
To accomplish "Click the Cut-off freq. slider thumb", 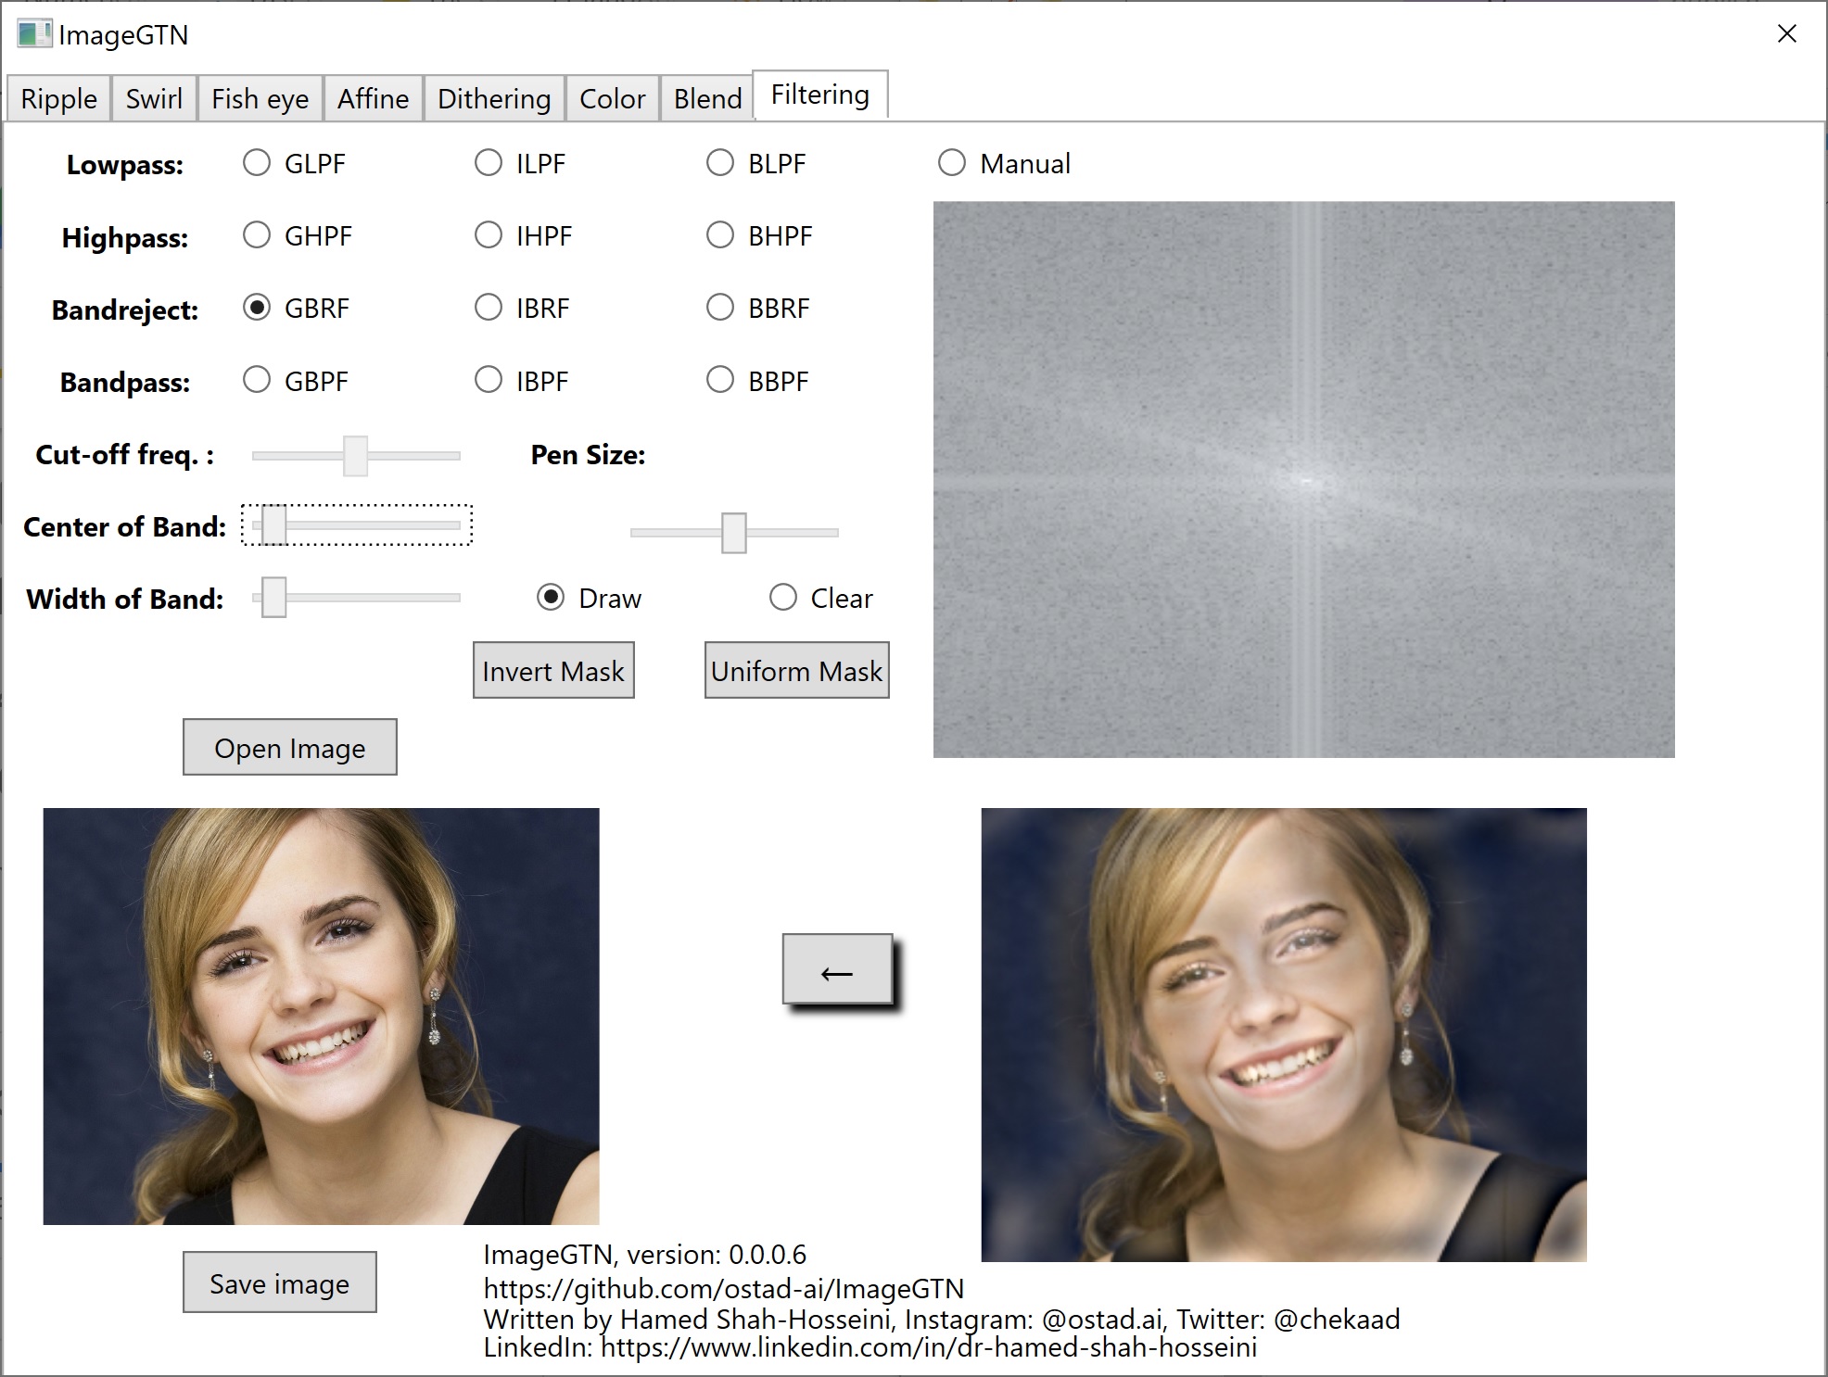I will pos(355,456).
